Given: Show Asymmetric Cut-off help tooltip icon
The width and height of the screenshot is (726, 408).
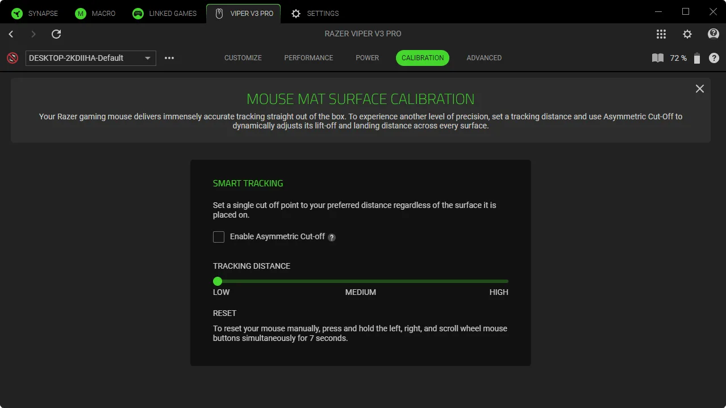Looking at the screenshot, I should point(332,238).
